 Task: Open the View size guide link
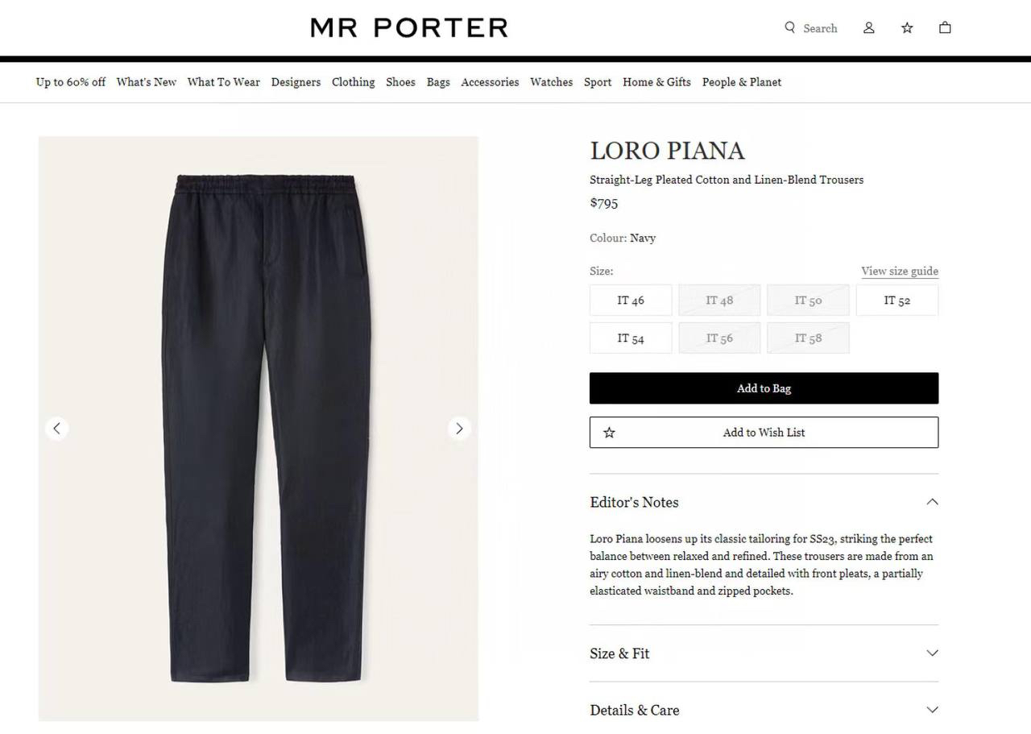click(900, 271)
